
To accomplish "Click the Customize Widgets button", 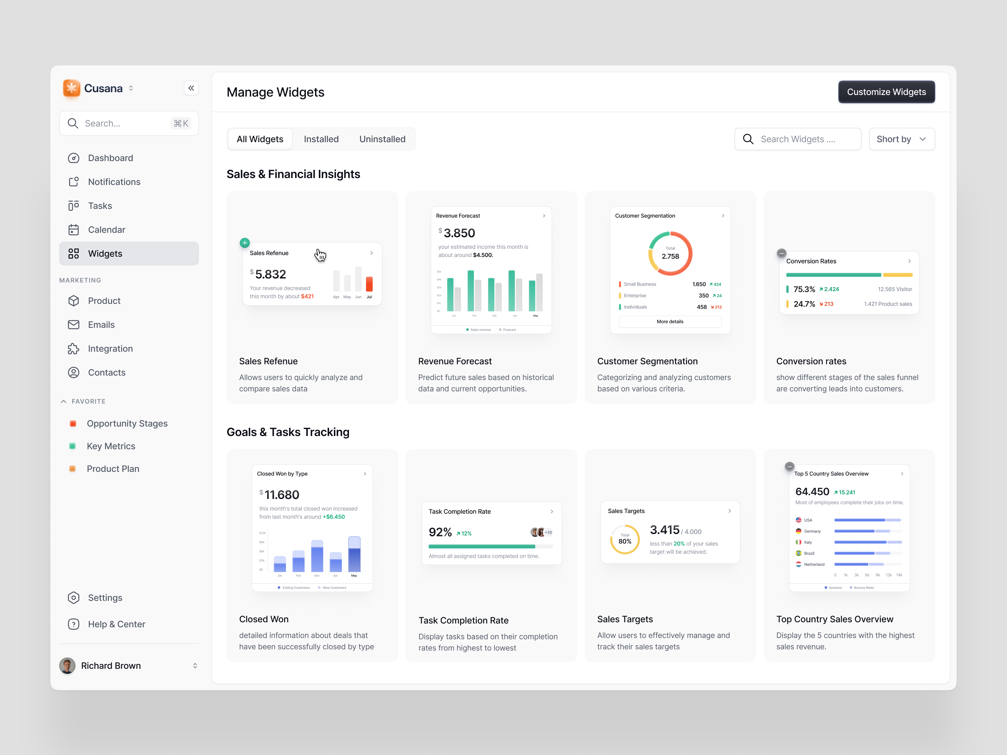I will 886,92.
